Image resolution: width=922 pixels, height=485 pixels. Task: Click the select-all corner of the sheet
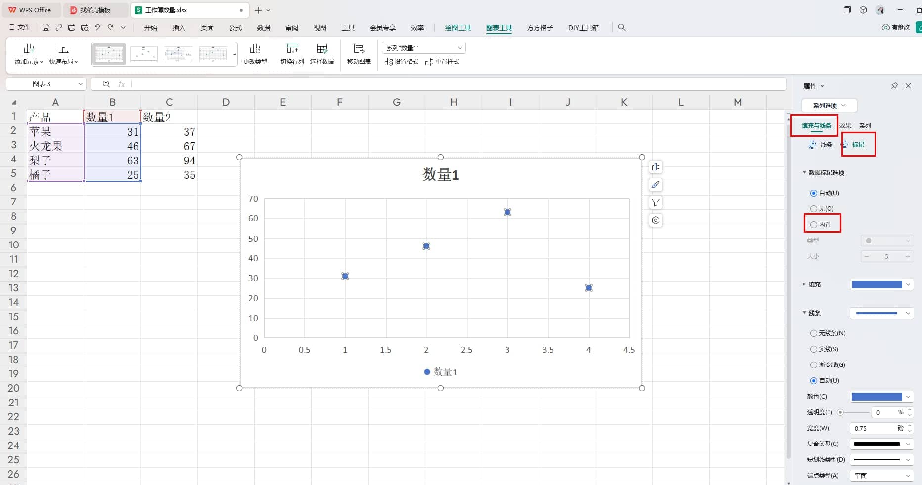coord(14,102)
